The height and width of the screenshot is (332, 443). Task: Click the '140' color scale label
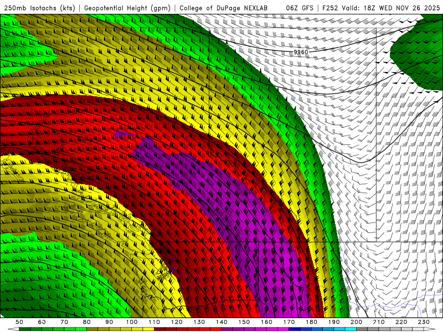tap(221, 322)
